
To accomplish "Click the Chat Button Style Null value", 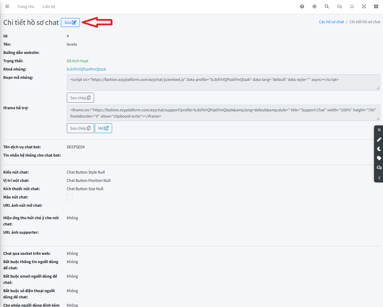I will click(x=86, y=172).
